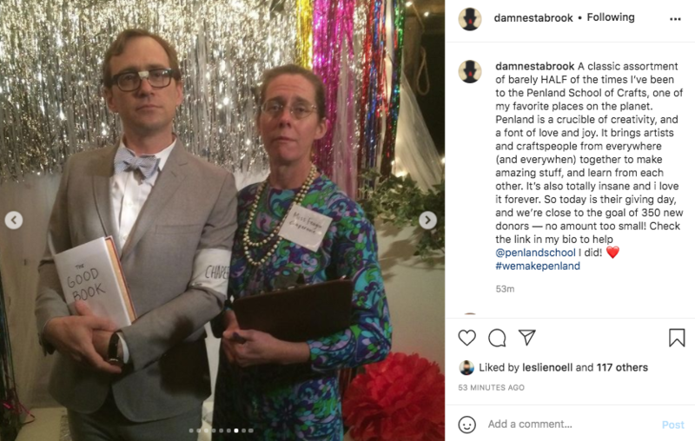Share post via paper plane icon
The height and width of the screenshot is (441, 695).
click(x=527, y=338)
